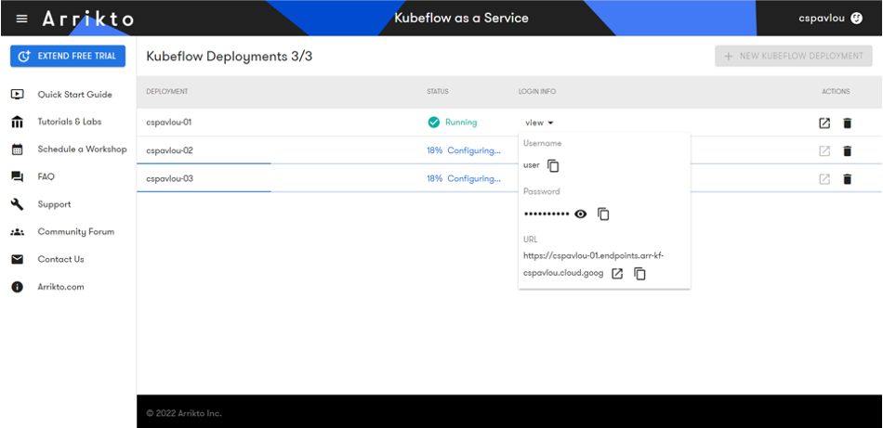The height and width of the screenshot is (428, 883).
Task: Open the cspavlou-01 deployment via its actions icon
Action: pyautogui.click(x=824, y=123)
